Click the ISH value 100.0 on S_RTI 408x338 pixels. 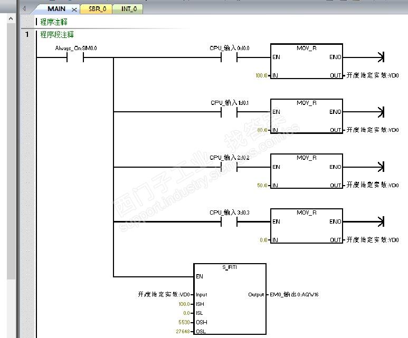[x=184, y=304]
